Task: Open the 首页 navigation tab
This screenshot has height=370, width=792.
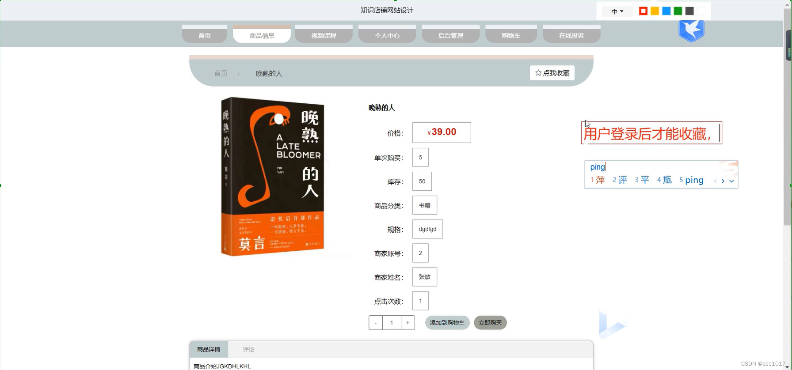Action: [205, 34]
